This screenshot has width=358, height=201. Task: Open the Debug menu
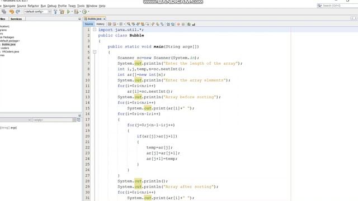[52, 6]
